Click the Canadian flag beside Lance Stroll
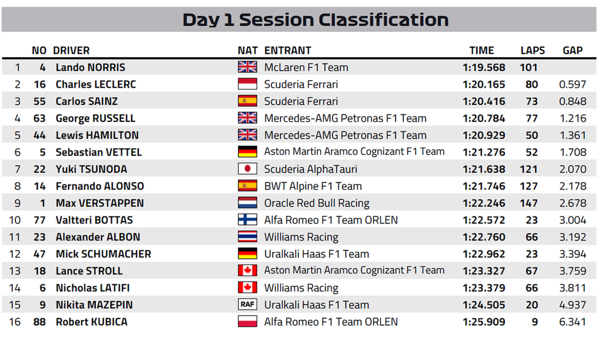The image size is (599, 337). [247, 271]
